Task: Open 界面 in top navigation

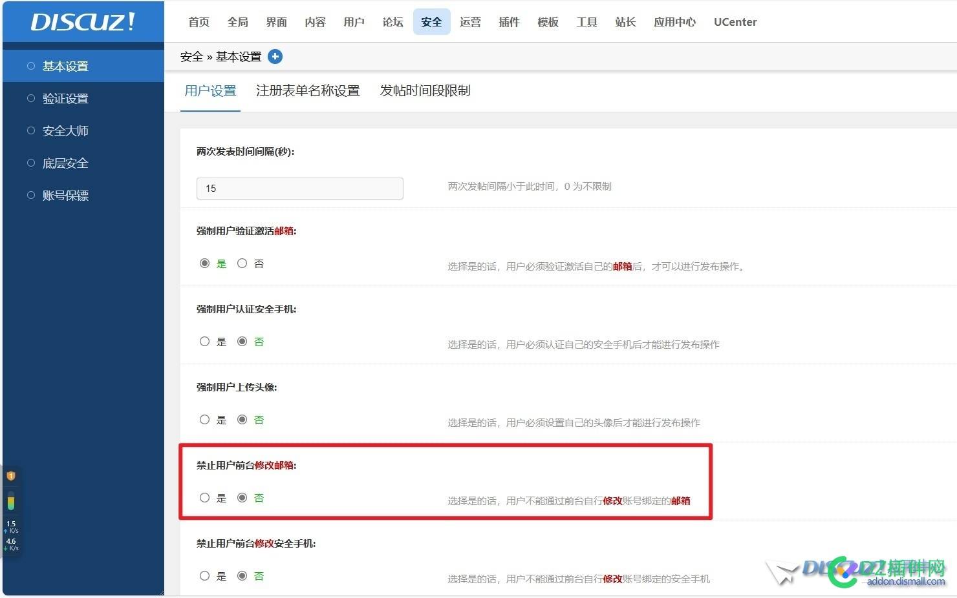Action: pyautogui.click(x=277, y=22)
